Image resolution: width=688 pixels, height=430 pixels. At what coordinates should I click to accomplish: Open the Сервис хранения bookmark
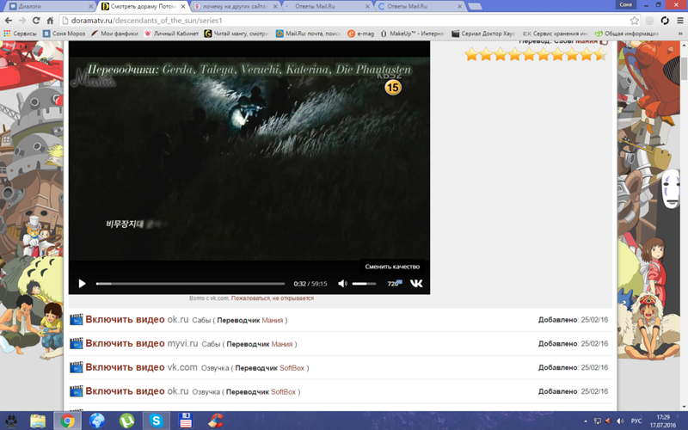click(555, 34)
